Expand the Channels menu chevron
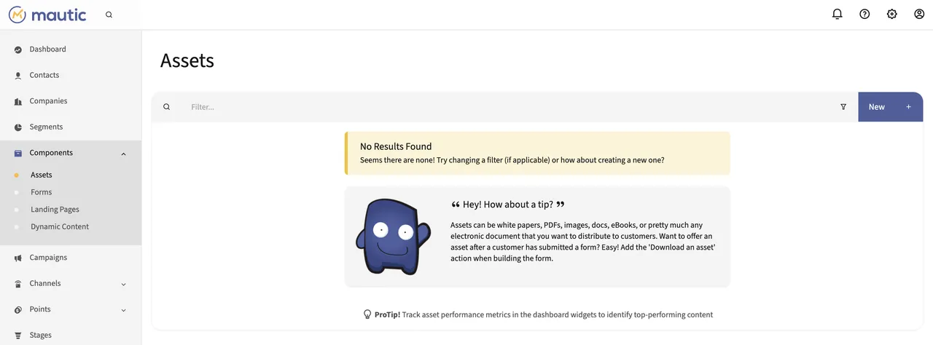This screenshot has height=345, width=933. pos(123,284)
